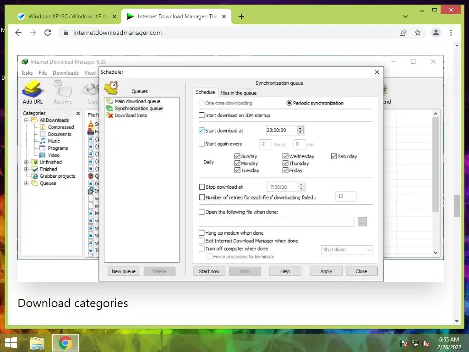
Task: Click the browse file button
Action: pos(362,222)
